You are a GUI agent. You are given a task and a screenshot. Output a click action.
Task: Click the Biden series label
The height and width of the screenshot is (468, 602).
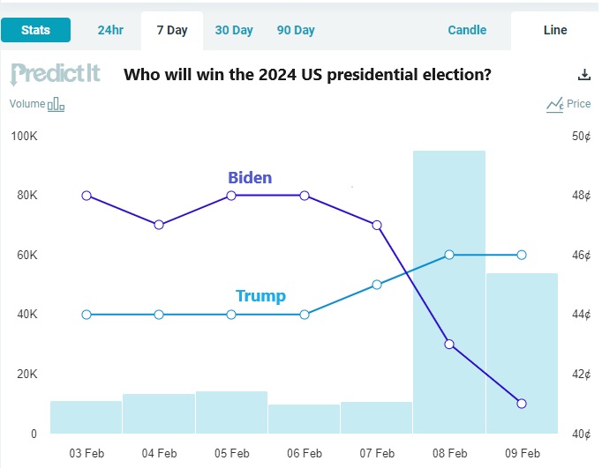click(x=250, y=178)
